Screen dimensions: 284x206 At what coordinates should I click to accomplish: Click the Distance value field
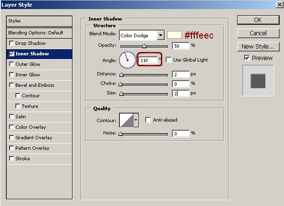[x=180, y=74]
